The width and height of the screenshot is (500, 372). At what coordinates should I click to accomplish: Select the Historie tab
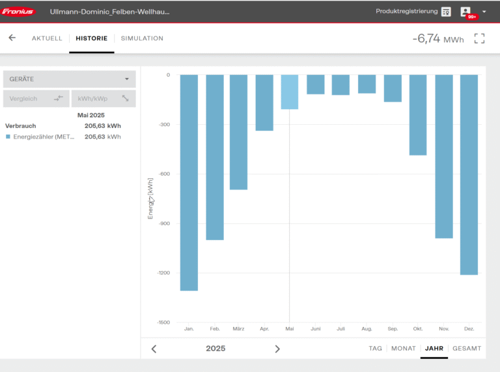pyautogui.click(x=91, y=38)
